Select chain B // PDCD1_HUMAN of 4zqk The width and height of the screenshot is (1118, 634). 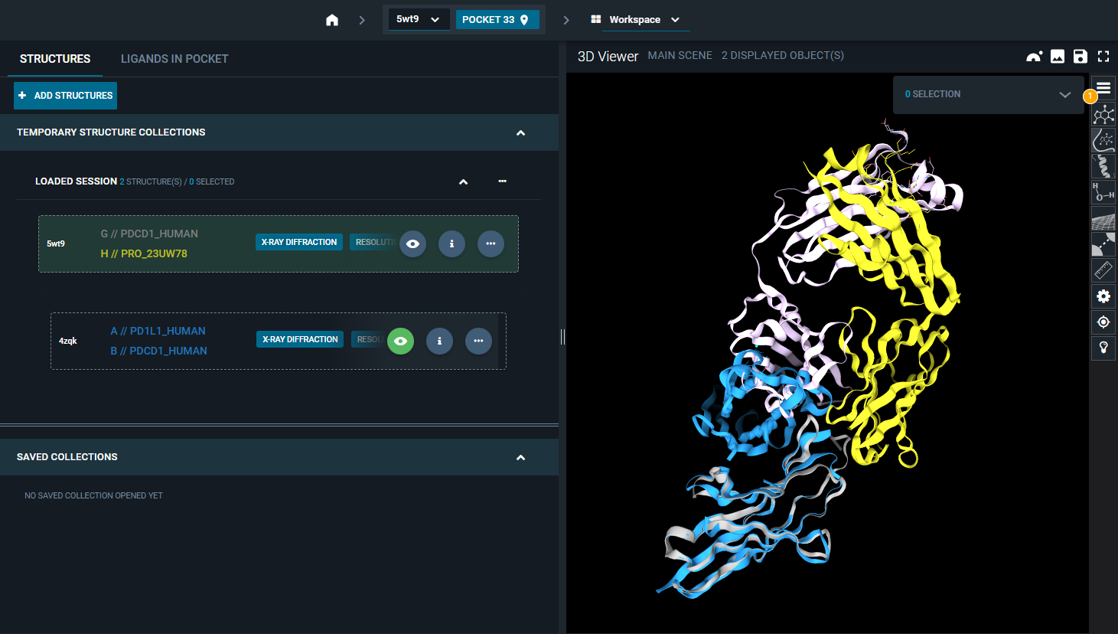[158, 351]
